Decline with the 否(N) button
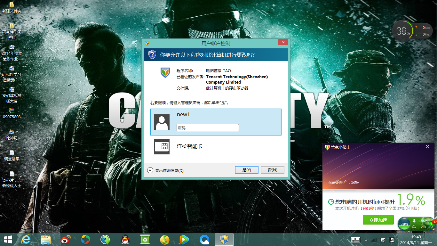The height and width of the screenshot is (246, 437). 273,170
